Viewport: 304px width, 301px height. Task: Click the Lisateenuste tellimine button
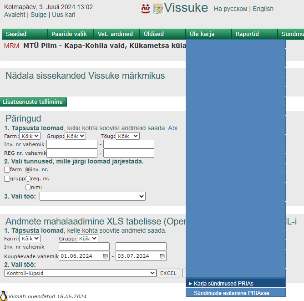pyautogui.click(x=33, y=102)
